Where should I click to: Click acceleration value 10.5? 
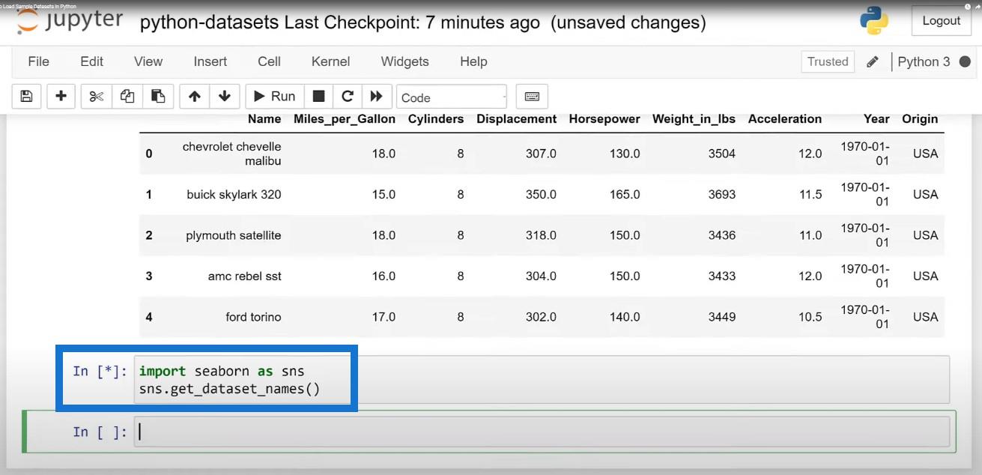click(810, 317)
